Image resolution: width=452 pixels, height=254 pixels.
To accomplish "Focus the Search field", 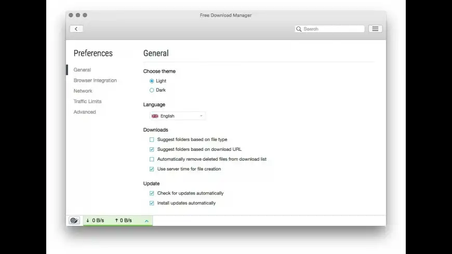I will 333,29.
